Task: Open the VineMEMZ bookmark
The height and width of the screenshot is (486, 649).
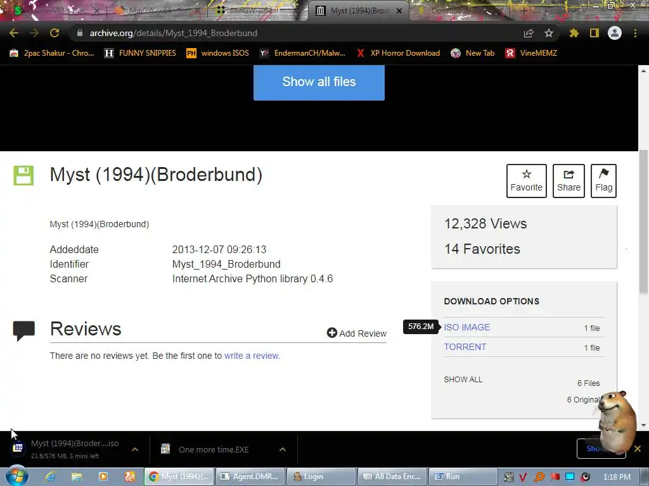Action: coord(531,53)
